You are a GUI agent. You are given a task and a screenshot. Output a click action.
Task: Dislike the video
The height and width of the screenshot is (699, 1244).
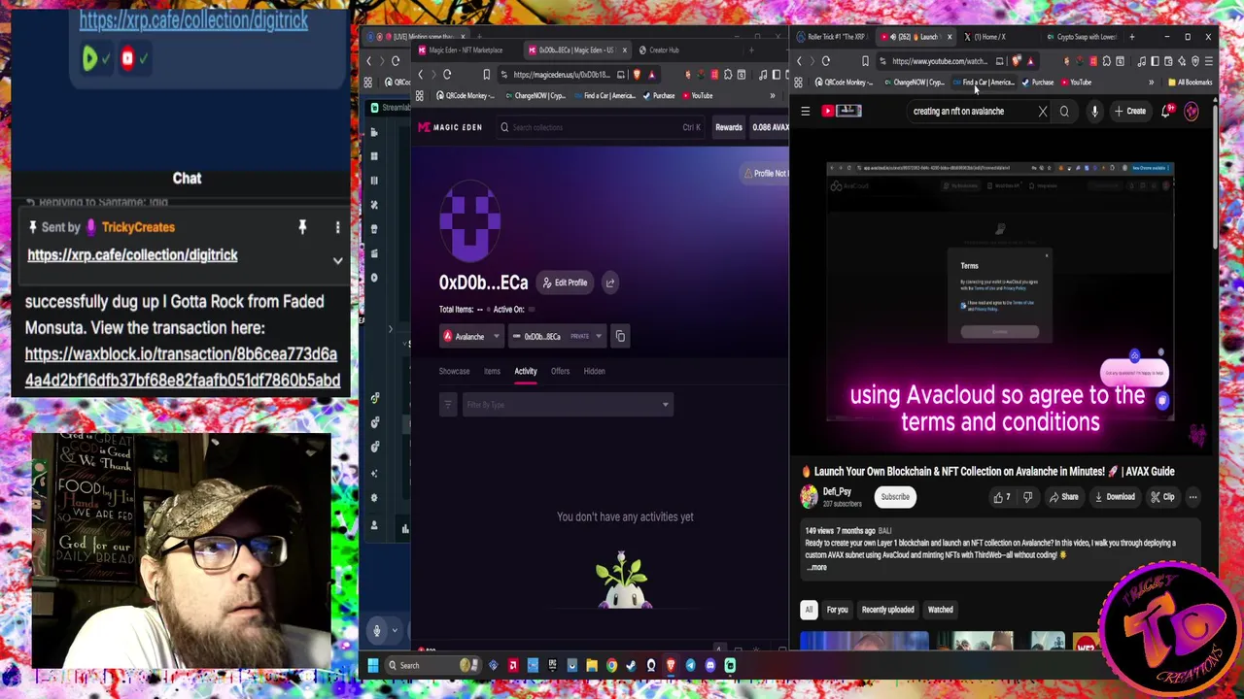pyautogui.click(x=1027, y=497)
